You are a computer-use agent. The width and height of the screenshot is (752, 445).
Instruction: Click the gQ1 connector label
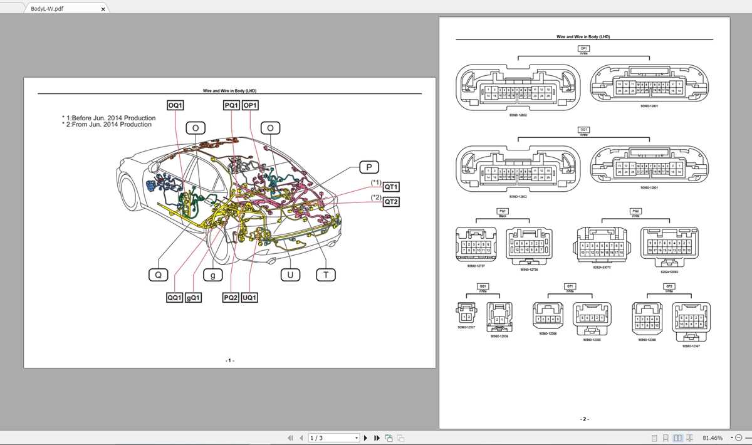pyautogui.click(x=193, y=297)
